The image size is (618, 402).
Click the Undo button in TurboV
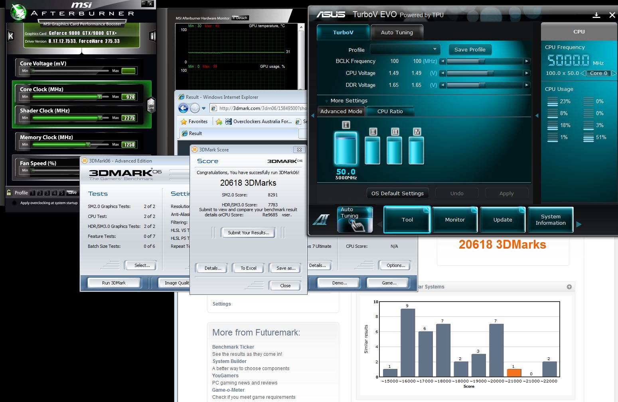point(457,193)
